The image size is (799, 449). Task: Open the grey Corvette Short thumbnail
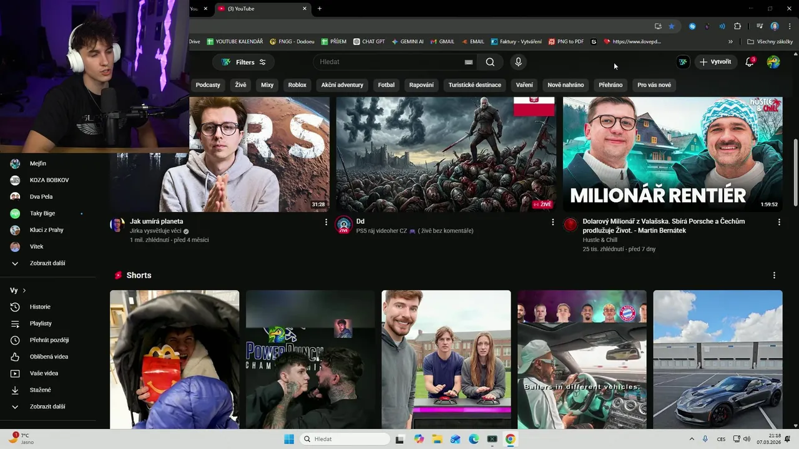718,360
